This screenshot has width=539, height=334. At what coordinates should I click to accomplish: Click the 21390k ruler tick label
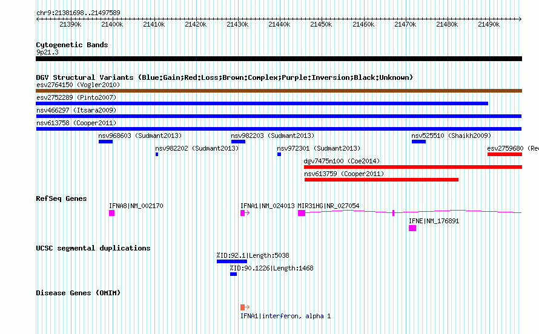pos(70,24)
